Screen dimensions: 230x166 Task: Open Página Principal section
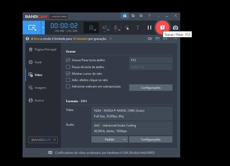[42, 49]
